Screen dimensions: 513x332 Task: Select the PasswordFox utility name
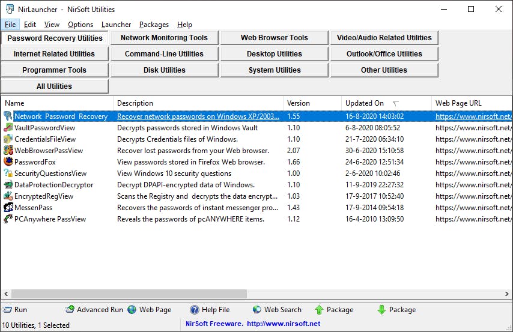click(x=35, y=162)
